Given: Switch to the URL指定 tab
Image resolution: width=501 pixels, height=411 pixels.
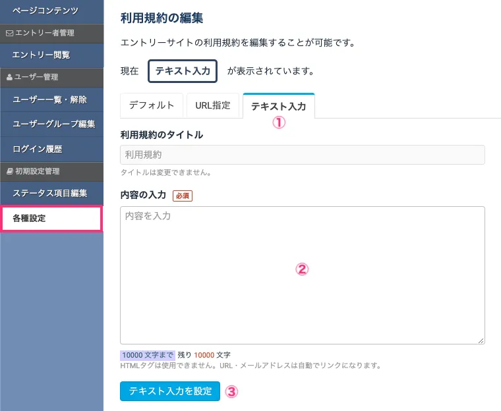Looking at the screenshot, I should 213,105.
